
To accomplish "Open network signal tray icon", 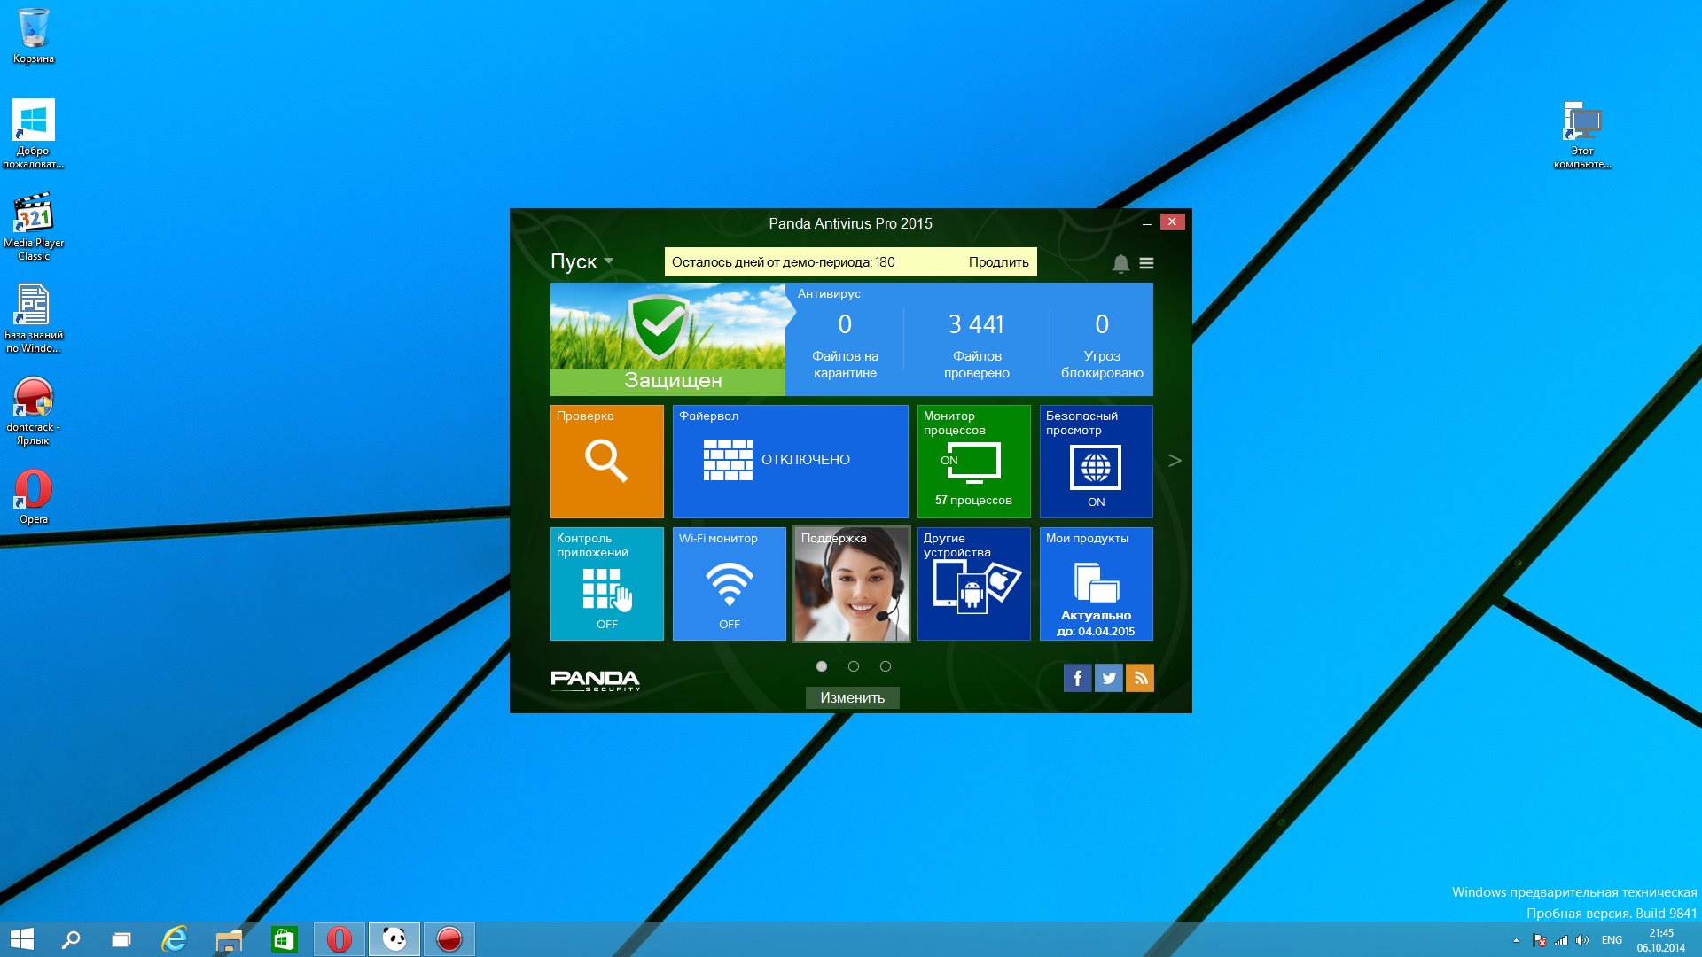I will (1561, 940).
